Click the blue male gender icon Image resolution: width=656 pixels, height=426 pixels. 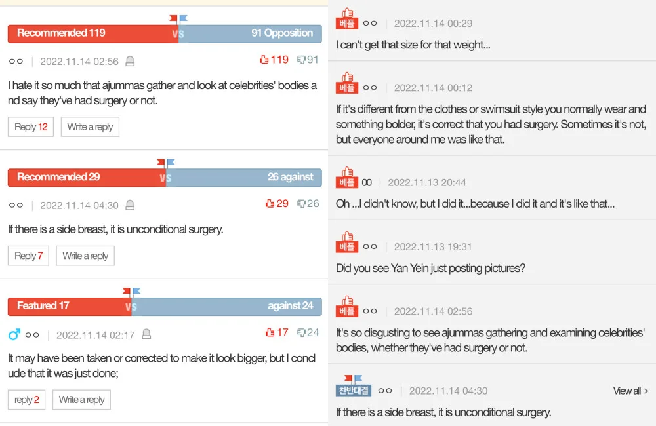[x=14, y=335]
